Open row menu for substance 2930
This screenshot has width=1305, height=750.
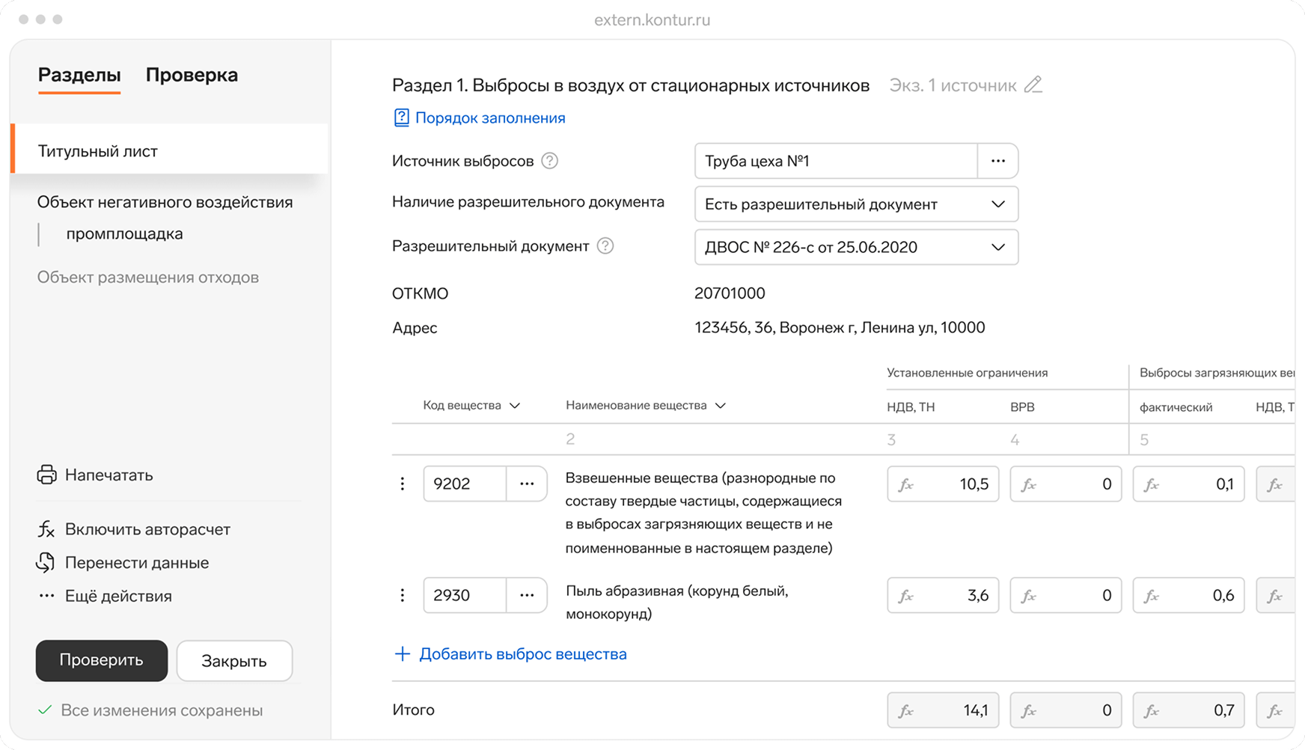click(x=403, y=595)
